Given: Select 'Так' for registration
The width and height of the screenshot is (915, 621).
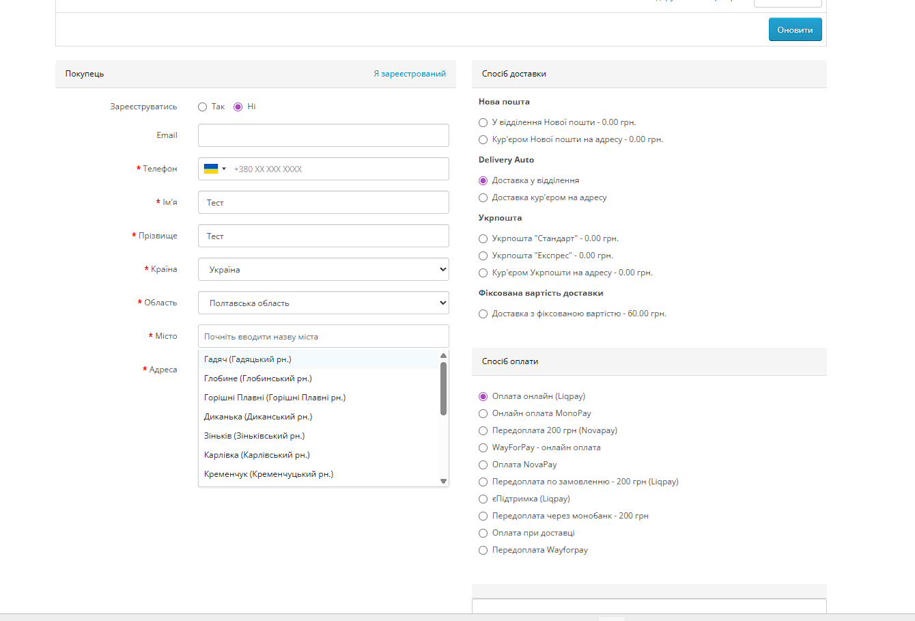Looking at the screenshot, I should (x=202, y=107).
